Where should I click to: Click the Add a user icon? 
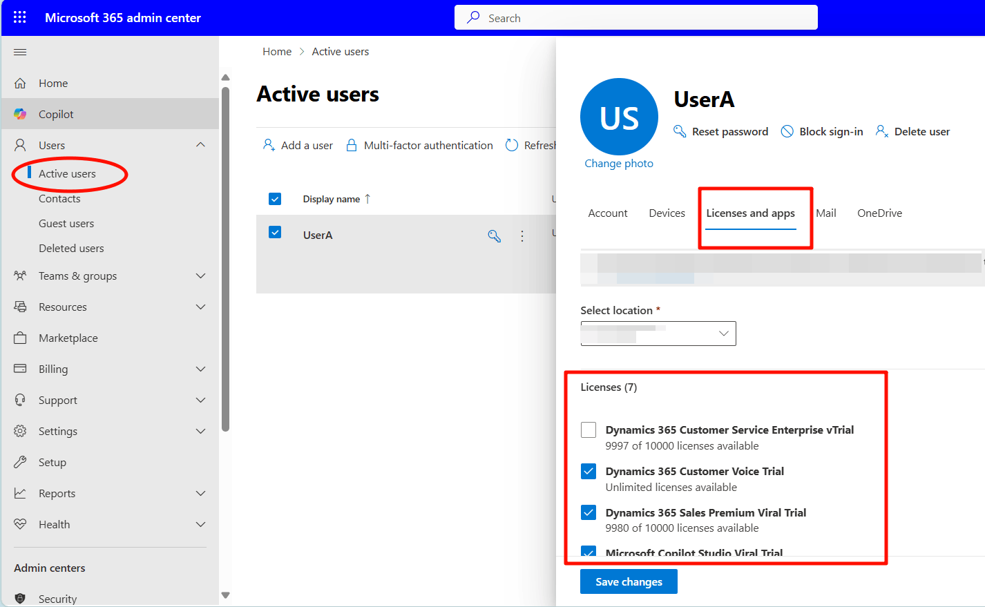(269, 145)
